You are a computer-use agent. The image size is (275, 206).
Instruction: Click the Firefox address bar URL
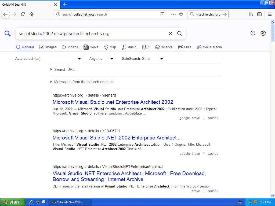point(85,14)
